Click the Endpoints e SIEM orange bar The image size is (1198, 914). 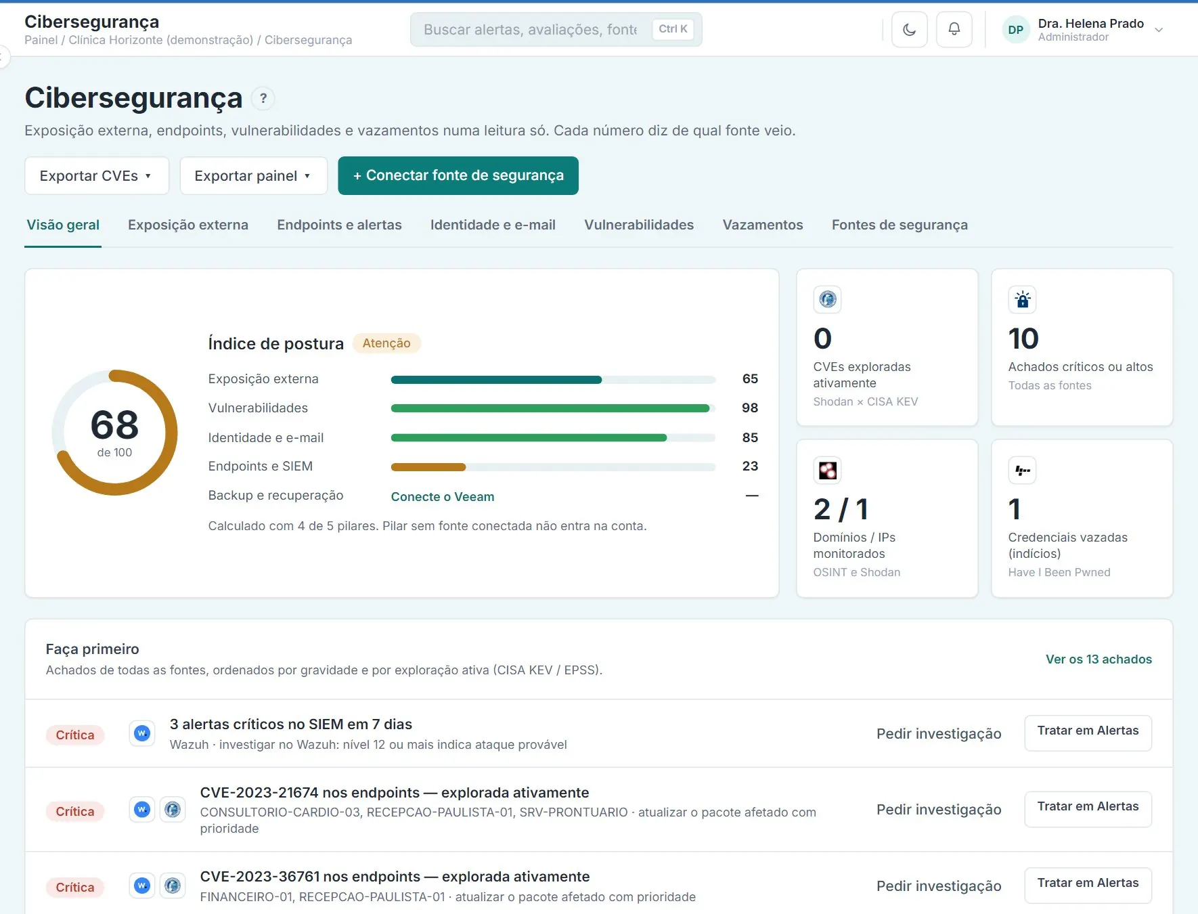pyautogui.click(x=428, y=467)
